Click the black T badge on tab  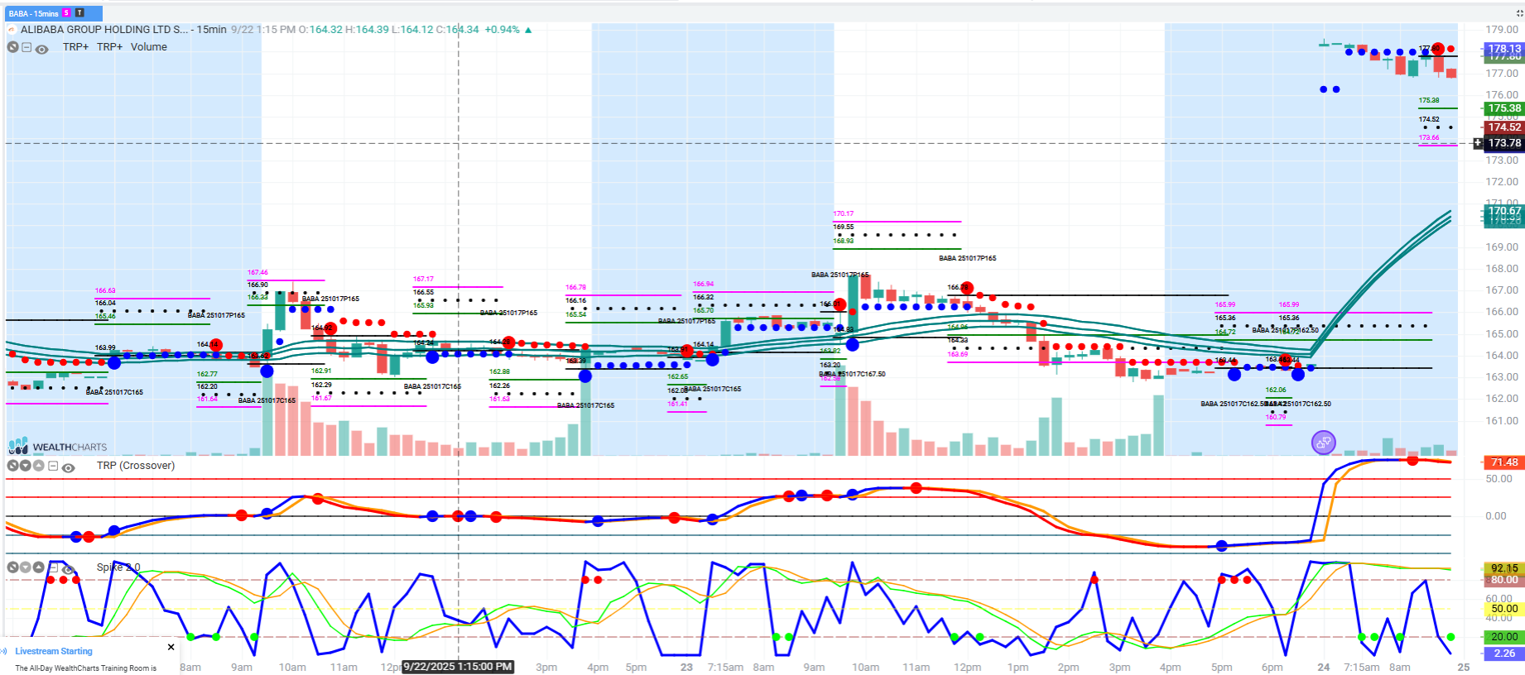pos(79,13)
